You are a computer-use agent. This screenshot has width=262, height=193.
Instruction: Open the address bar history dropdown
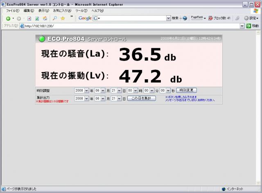242,26
